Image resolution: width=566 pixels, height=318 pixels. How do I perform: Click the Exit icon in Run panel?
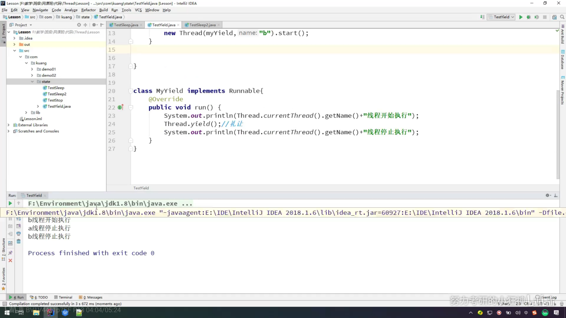(10, 234)
